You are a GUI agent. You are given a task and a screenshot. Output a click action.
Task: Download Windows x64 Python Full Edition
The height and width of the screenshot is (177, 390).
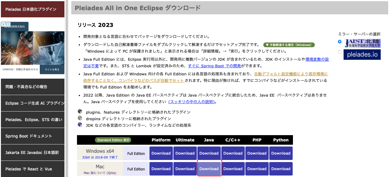[281, 153]
